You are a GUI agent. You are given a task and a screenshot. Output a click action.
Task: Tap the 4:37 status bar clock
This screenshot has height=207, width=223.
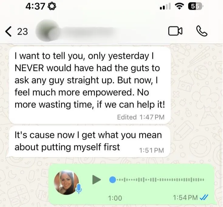[x=35, y=7]
